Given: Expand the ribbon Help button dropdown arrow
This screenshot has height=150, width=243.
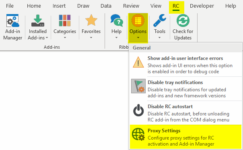Looking at the screenshot, I should [x=116, y=38].
